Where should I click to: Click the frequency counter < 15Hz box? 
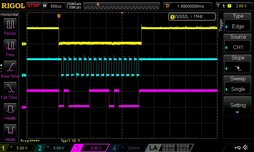(192, 16)
